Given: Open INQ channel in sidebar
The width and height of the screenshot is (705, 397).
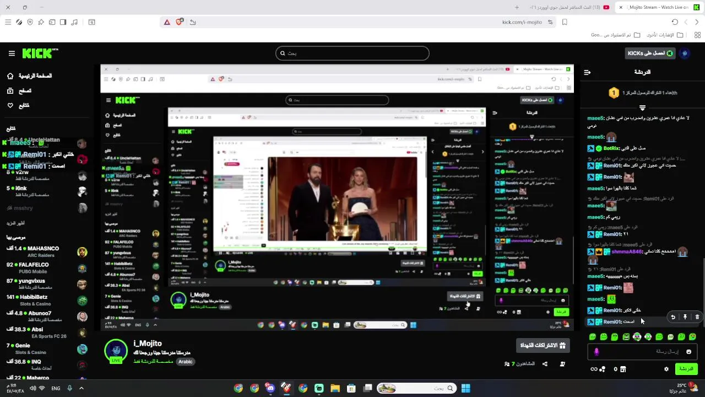Looking at the screenshot, I should tap(46, 365).
